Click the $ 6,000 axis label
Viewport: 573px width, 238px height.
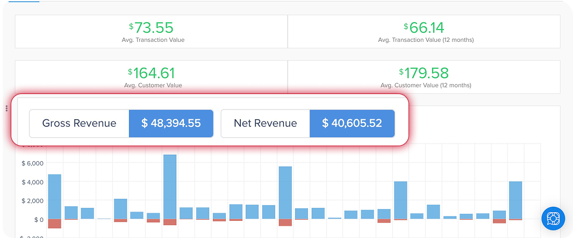click(x=32, y=163)
